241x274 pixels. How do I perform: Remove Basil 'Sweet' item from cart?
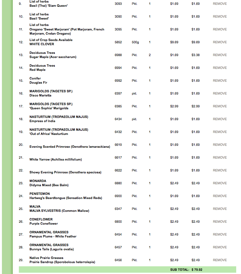(x=220, y=17)
